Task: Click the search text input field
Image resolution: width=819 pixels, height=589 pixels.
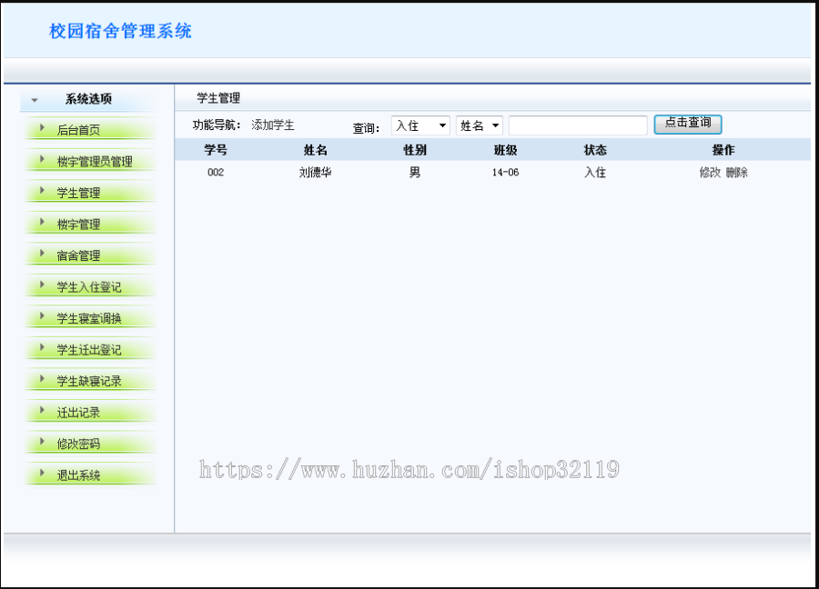Action: click(578, 125)
